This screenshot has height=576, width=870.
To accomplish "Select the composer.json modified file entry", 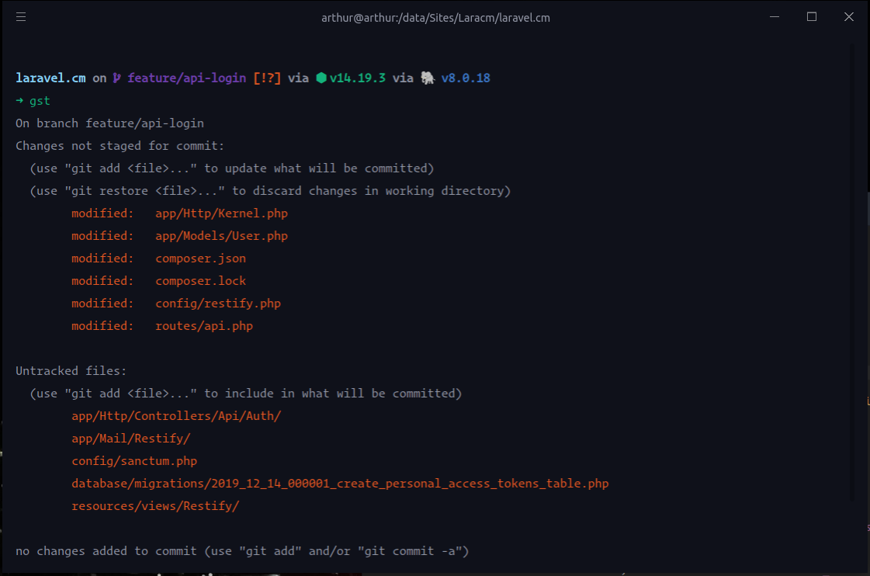I will 200,258.
